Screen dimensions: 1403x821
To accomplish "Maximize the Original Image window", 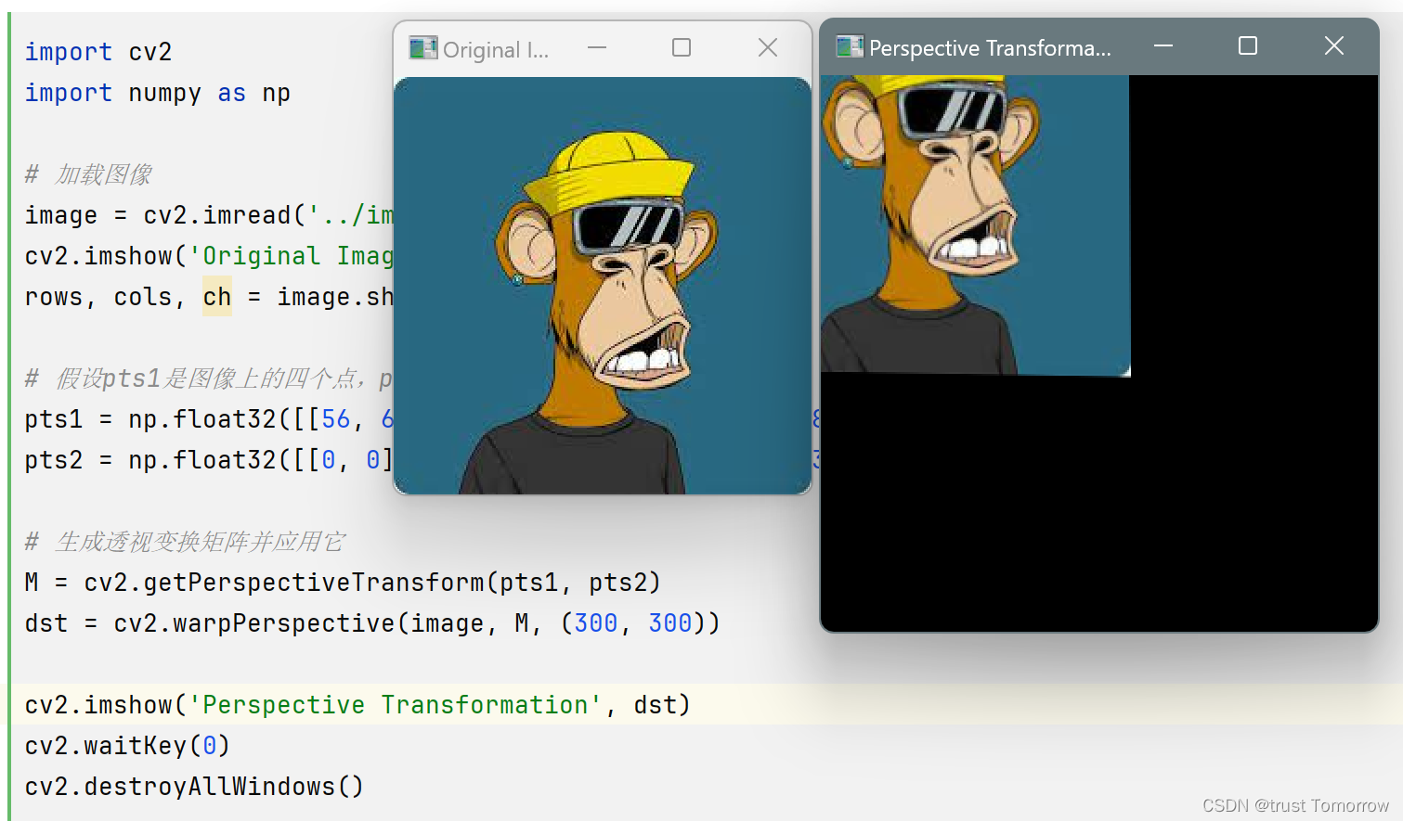I will 682,47.
